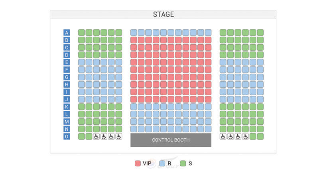This screenshot has width=327, height=175.
Task: Select the last wheelchair seat in row O left section
Action: (x=119, y=137)
